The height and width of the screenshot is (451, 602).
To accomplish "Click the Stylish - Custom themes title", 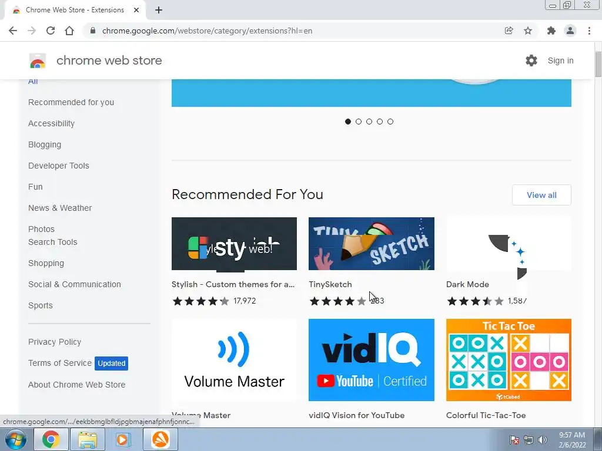I will [x=233, y=285].
